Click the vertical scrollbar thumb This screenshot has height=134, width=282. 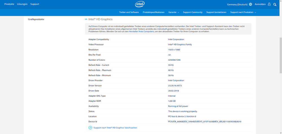click(281, 55)
